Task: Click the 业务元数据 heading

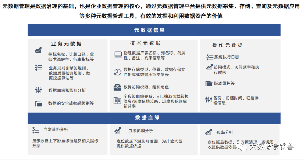Action: pos(66,44)
